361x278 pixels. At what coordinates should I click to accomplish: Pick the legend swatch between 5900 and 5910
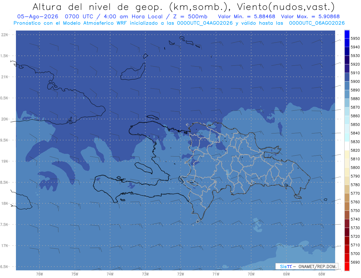pyautogui.click(x=347, y=77)
